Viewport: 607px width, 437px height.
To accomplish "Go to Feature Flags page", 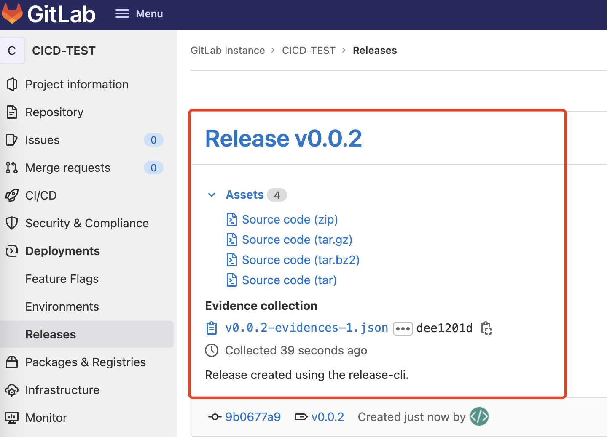I will pyautogui.click(x=62, y=279).
